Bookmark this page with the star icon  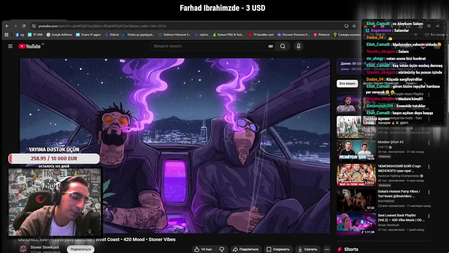pos(354,26)
